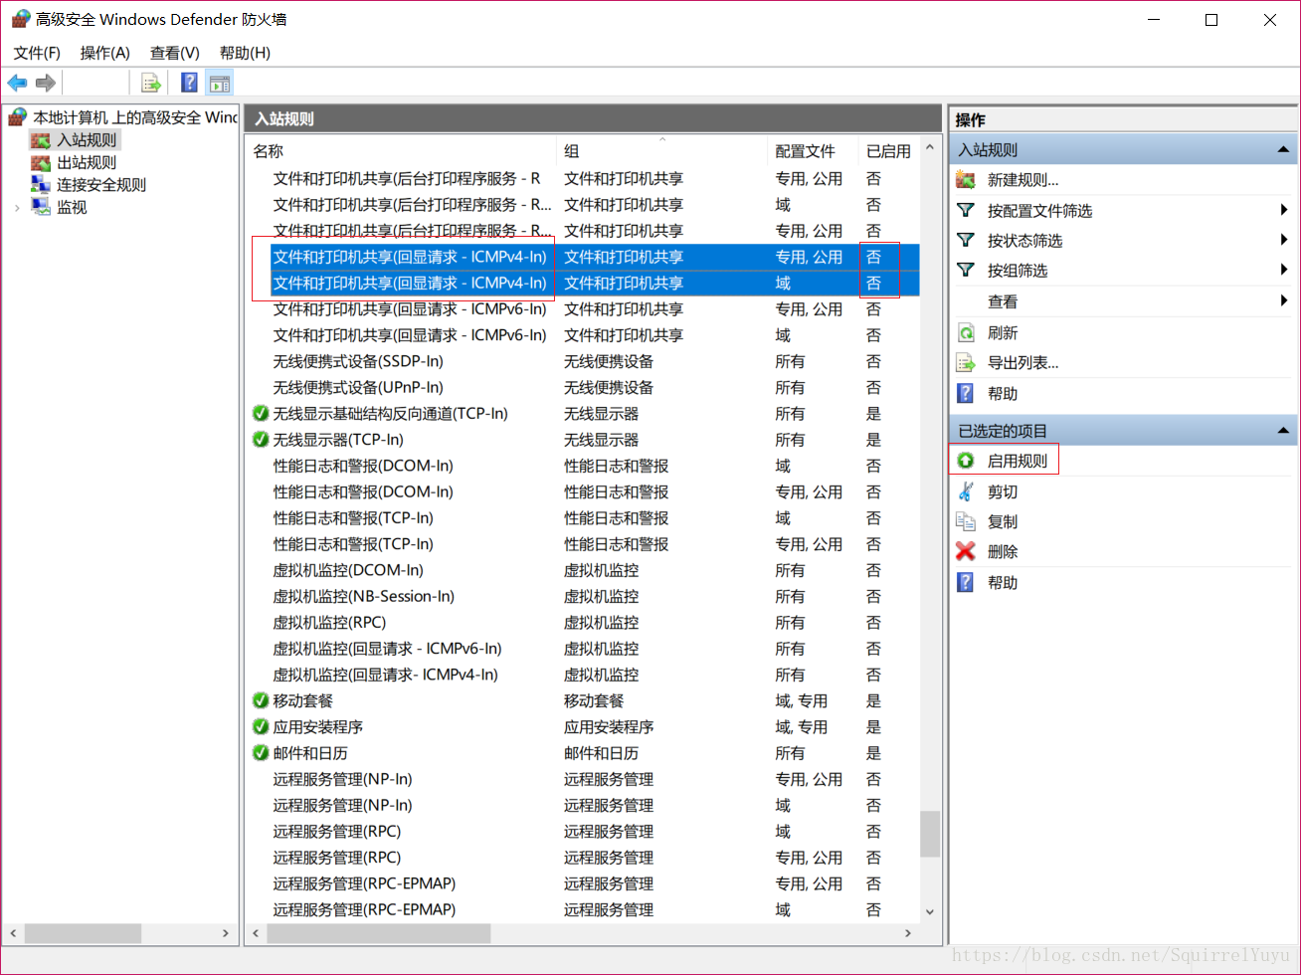
Task: Open 按状态筛选 submenu arrow
Action: coord(1285,240)
